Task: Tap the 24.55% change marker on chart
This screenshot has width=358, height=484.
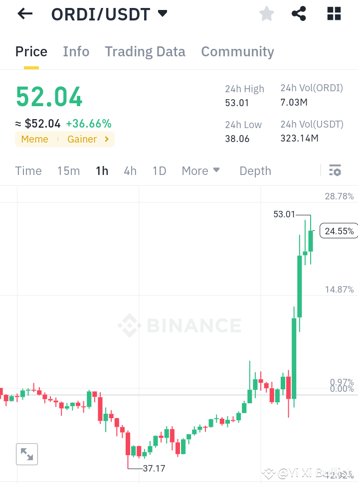Action: [339, 230]
